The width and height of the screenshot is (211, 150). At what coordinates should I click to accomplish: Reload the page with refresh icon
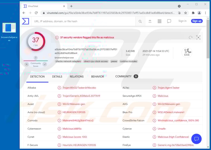click(36, 13)
